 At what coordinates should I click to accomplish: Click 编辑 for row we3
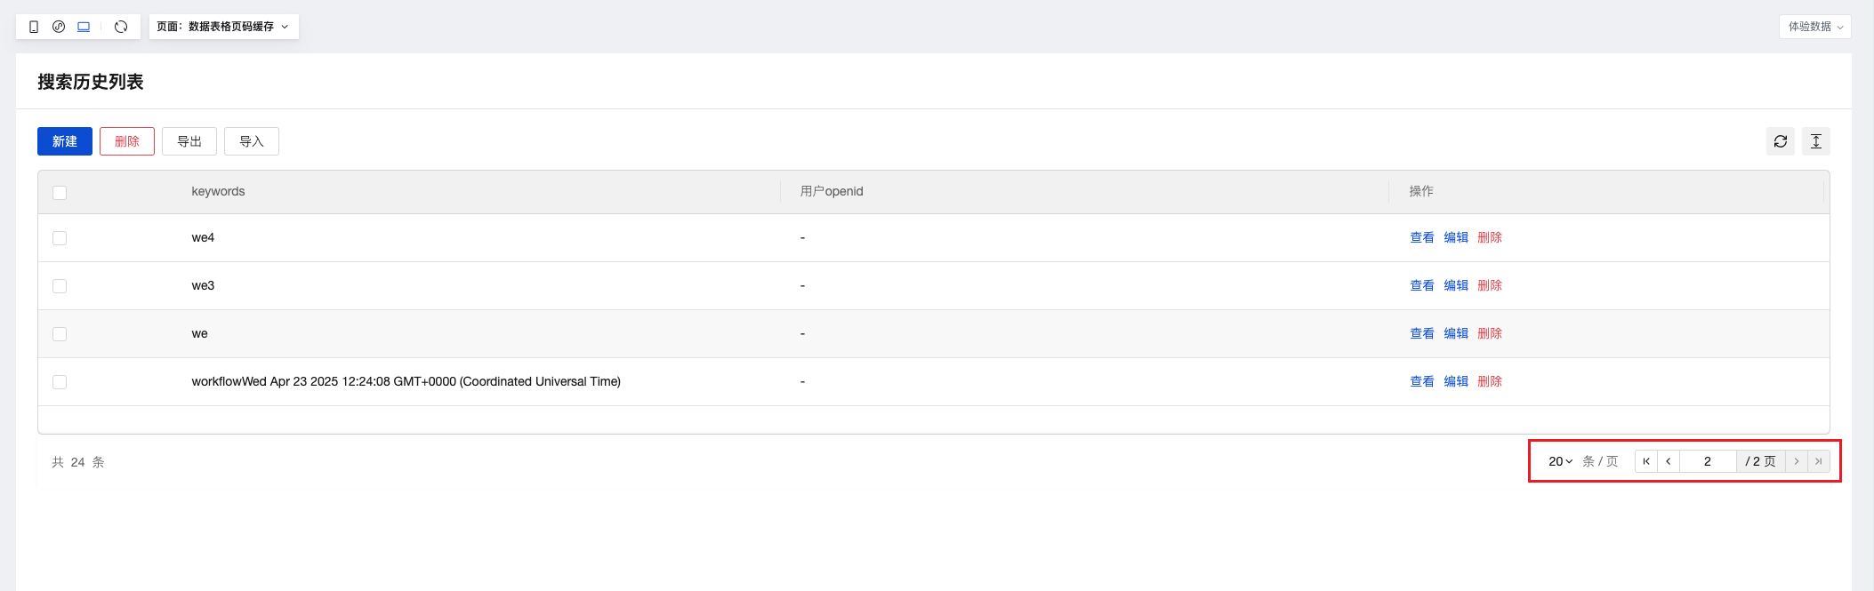point(1456,285)
